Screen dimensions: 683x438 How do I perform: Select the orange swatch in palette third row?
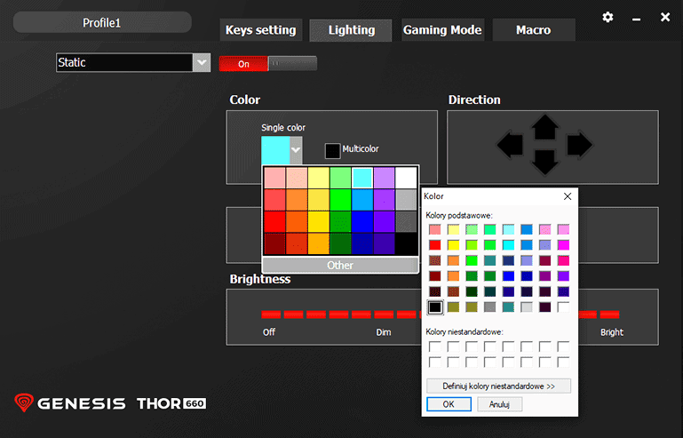[x=297, y=221]
